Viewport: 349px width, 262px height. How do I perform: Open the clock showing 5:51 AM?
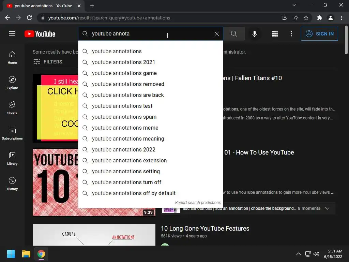coord(333,254)
